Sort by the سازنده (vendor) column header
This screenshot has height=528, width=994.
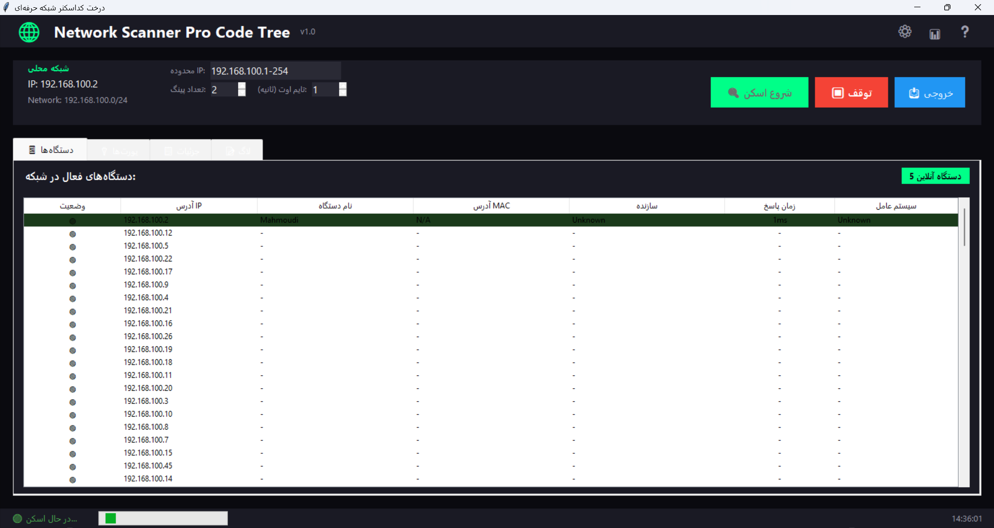[647, 206]
